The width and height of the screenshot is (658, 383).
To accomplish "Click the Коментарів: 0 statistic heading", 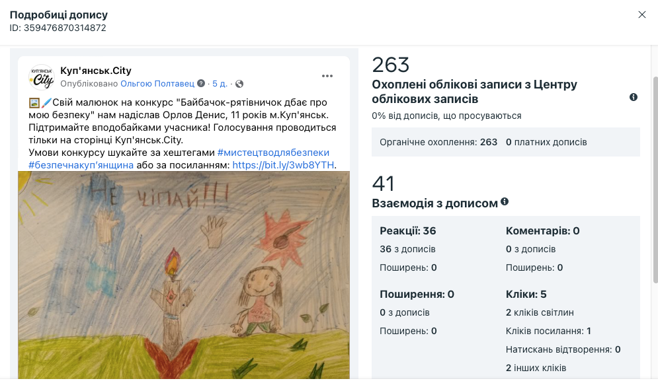I will [542, 230].
